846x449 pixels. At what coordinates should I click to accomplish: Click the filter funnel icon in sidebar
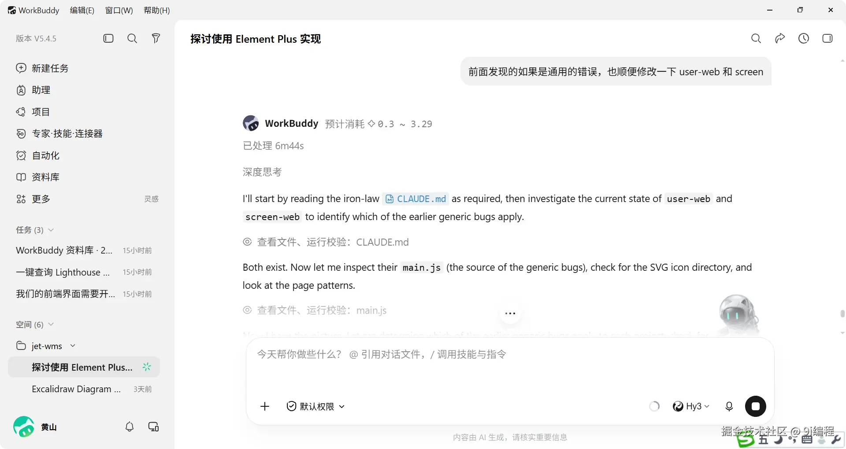pyautogui.click(x=156, y=38)
